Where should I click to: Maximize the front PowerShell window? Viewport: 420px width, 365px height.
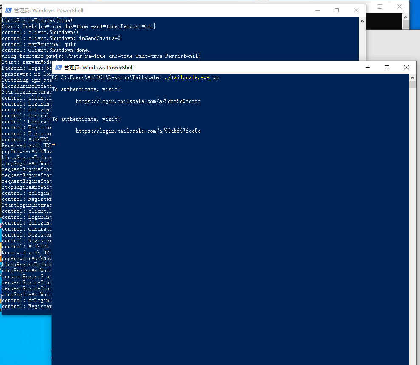click(387, 67)
